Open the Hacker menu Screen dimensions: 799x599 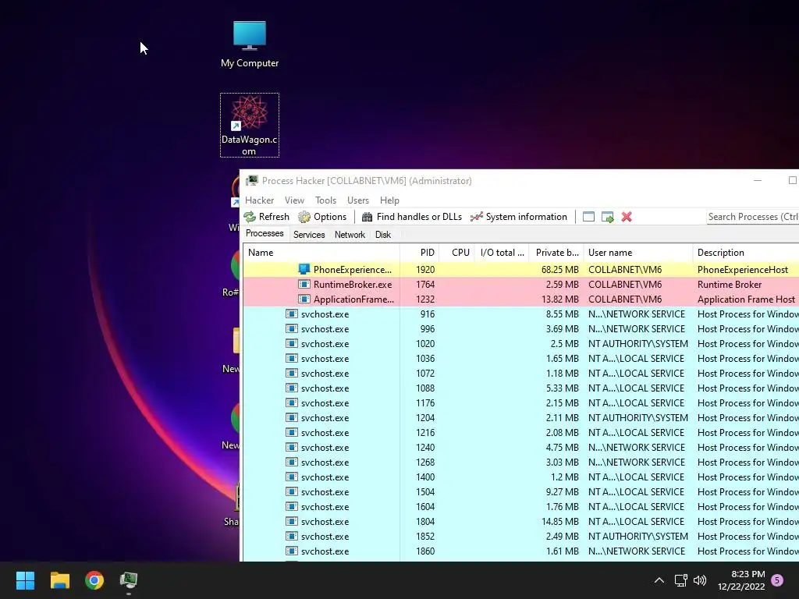point(259,200)
